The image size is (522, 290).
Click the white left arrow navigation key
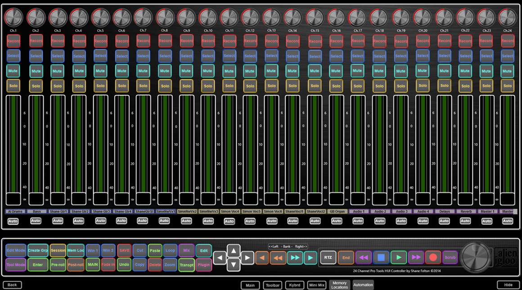[220, 258]
